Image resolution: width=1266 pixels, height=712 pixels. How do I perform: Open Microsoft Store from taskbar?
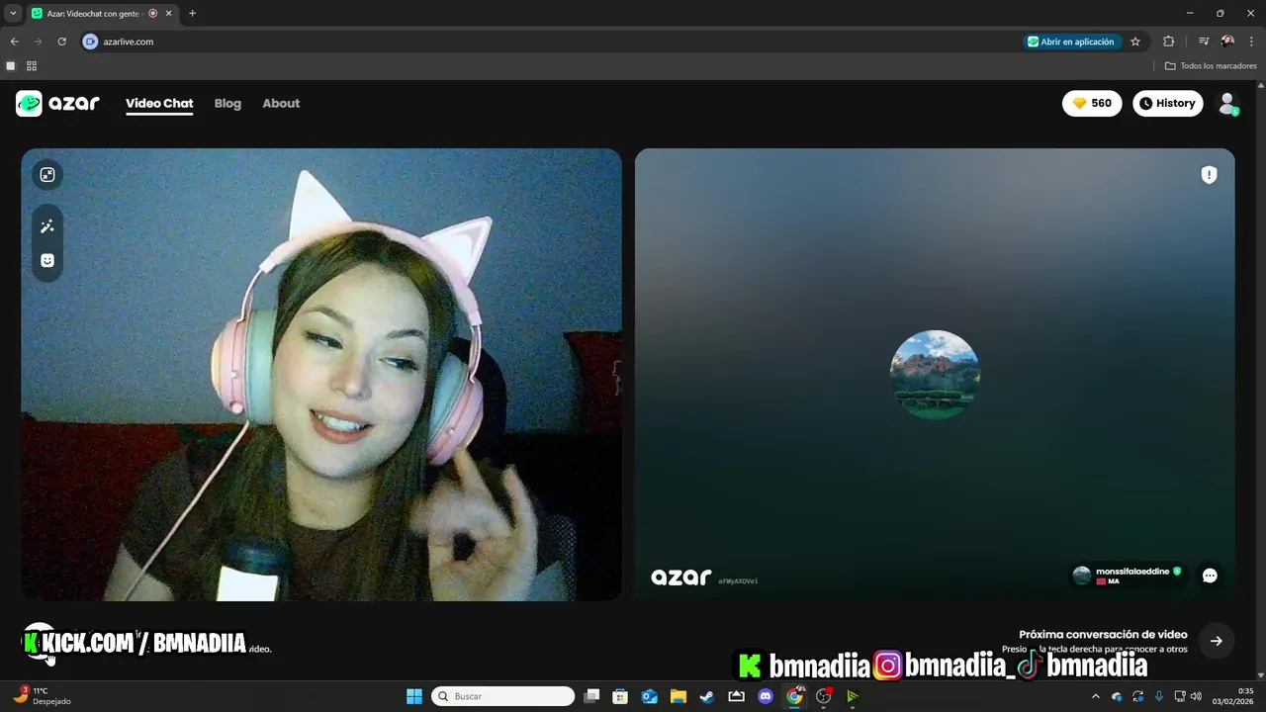point(620,696)
